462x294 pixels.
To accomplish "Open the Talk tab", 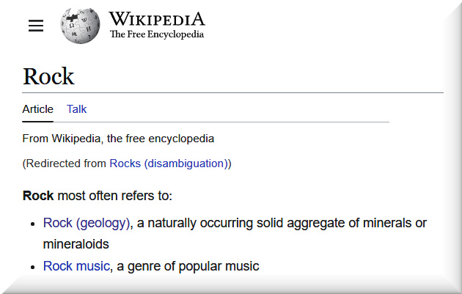I will (x=76, y=109).
